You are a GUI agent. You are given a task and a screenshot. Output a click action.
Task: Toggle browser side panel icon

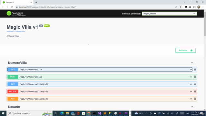pos(194,7)
